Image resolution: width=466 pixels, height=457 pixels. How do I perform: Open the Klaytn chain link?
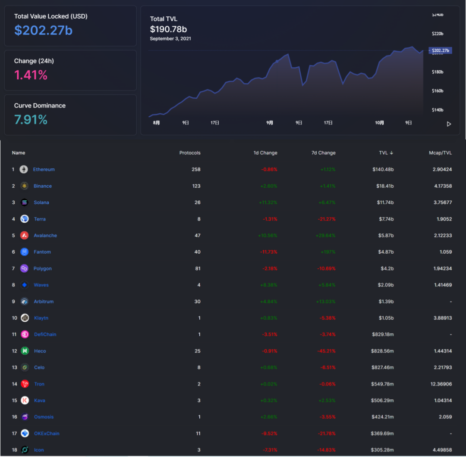tap(41, 318)
